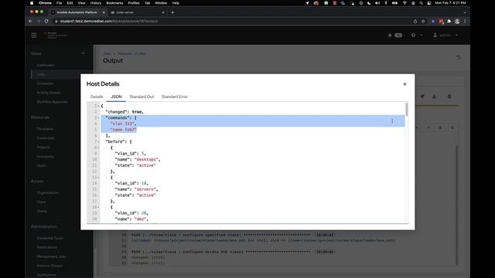Open the File menu
The image size is (495, 278).
click(x=59, y=3)
